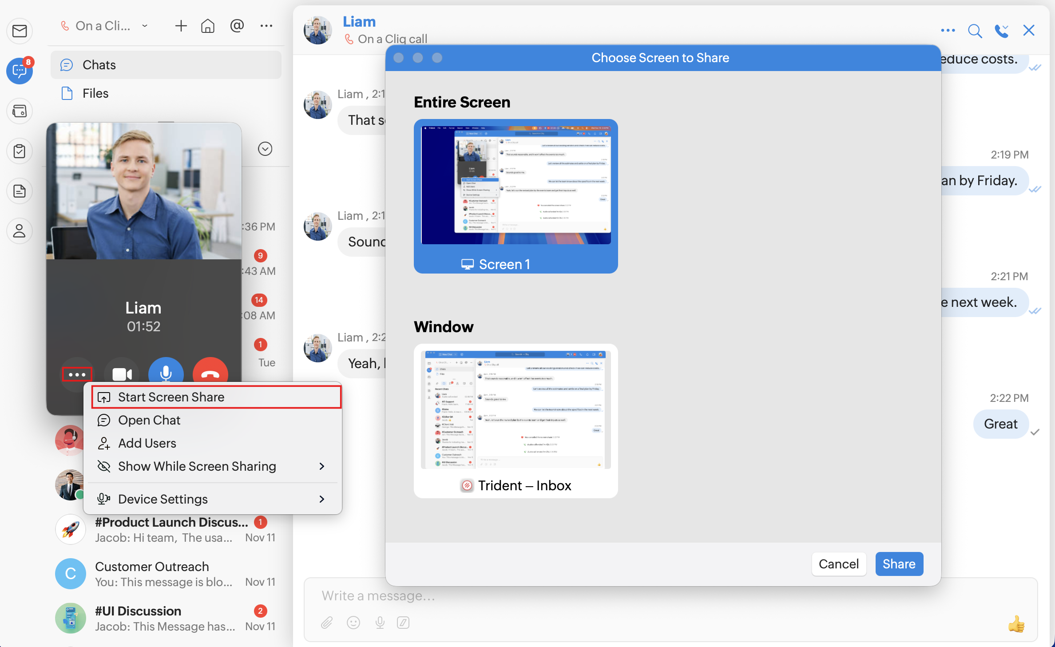
Task: Click Cancel in share dialog
Action: point(838,564)
